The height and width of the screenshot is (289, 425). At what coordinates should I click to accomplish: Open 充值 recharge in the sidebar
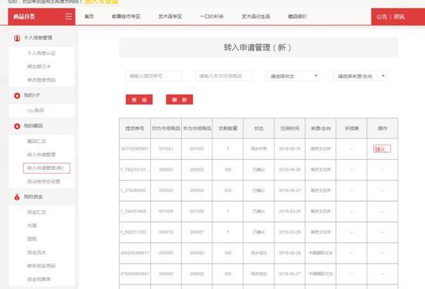32,226
